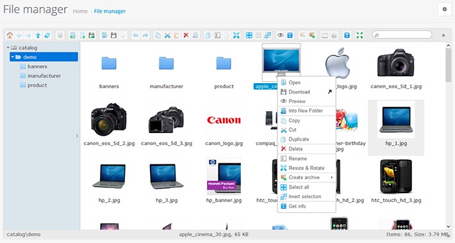
Task: Click the green fullscreen arrows icon
Action: [360, 35]
